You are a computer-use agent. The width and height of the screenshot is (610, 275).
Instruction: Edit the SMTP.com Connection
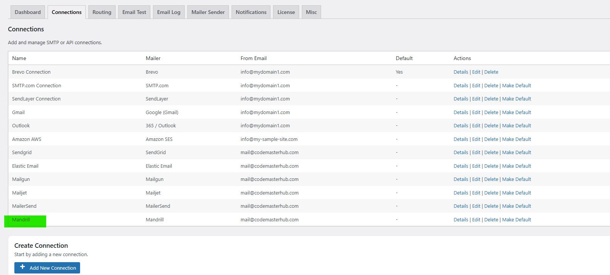click(476, 86)
